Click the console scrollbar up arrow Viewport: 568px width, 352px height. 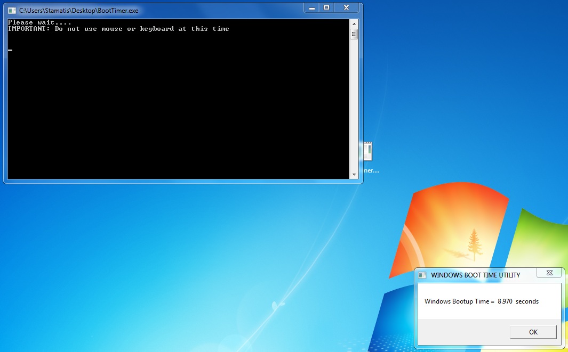tap(354, 24)
